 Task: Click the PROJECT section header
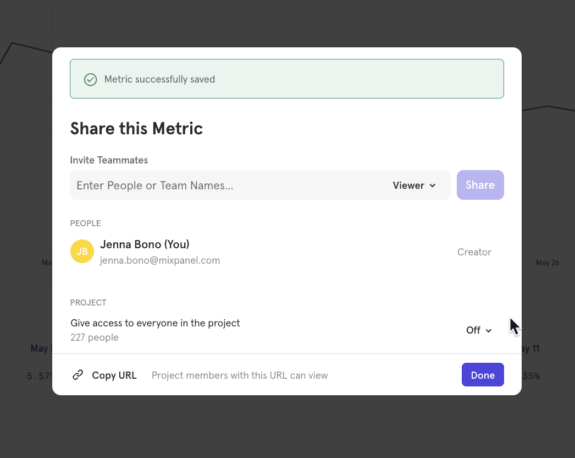[88, 303]
